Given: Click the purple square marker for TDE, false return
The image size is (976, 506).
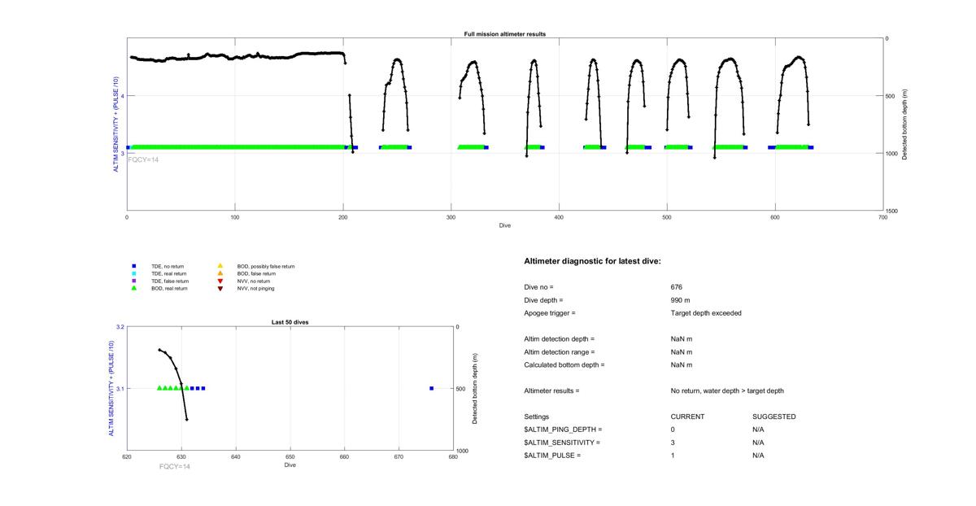Looking at the screenshot, I should coord(133,281).
